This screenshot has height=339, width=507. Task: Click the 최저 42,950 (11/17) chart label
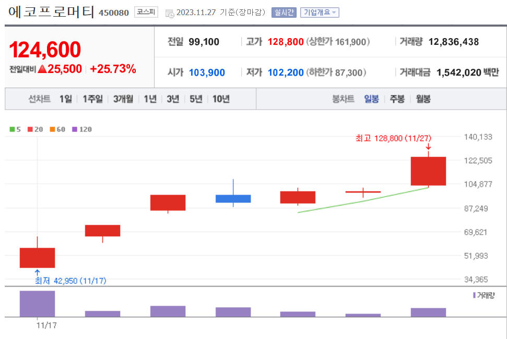tap(70, 281)
